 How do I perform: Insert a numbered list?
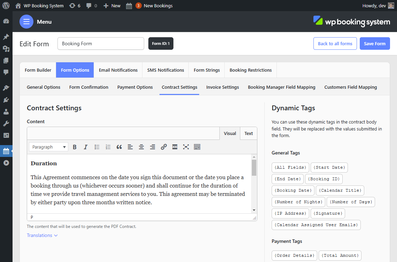click(108, 147)
